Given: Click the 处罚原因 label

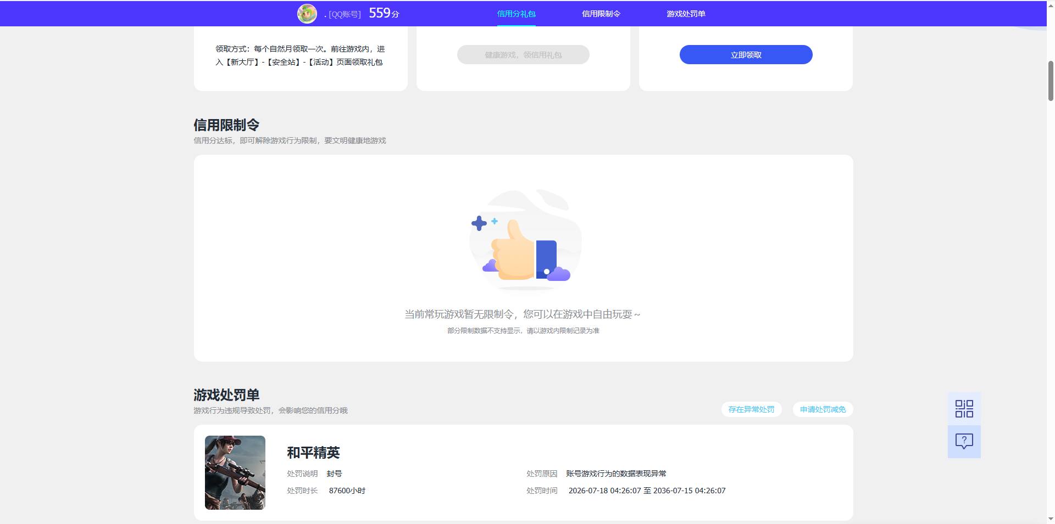Looking at the screenshot, I should pos(542,474).
